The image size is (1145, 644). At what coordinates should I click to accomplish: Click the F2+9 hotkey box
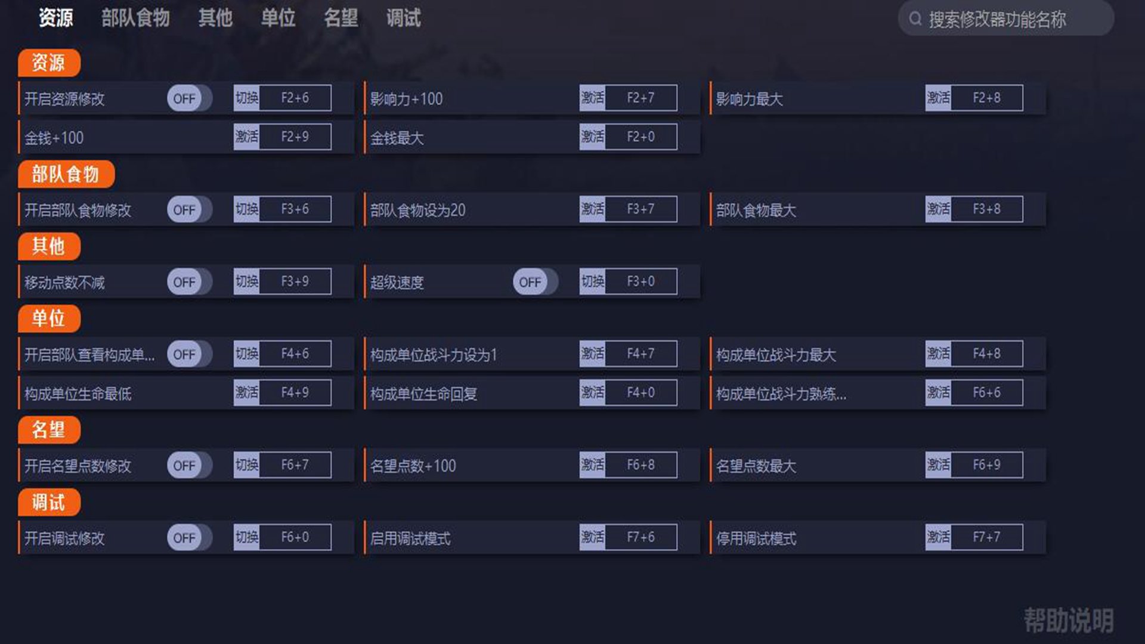[x=295, y=137]
